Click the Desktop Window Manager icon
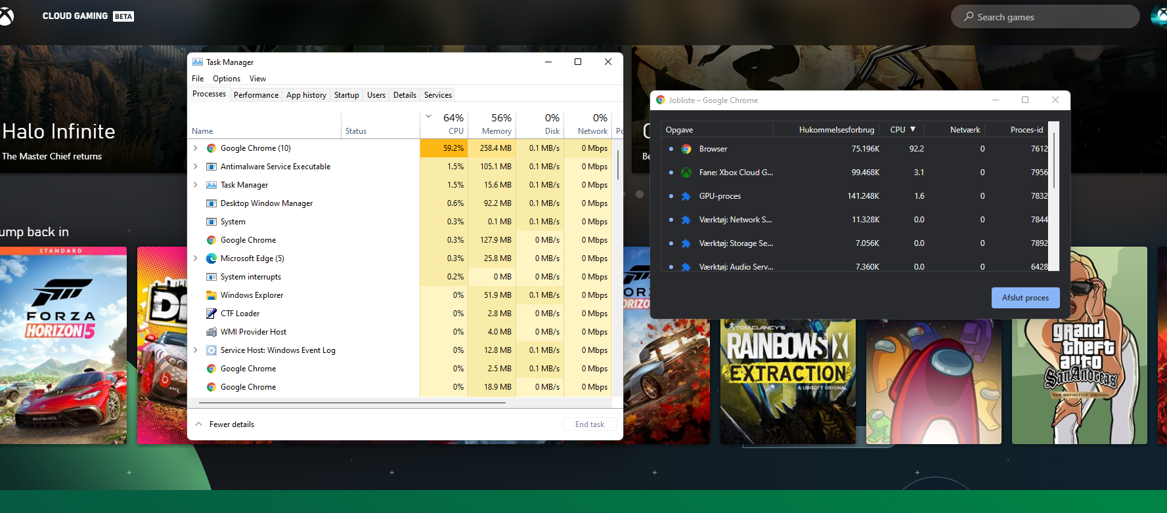The image size is (1167, 513). point(211,203)
